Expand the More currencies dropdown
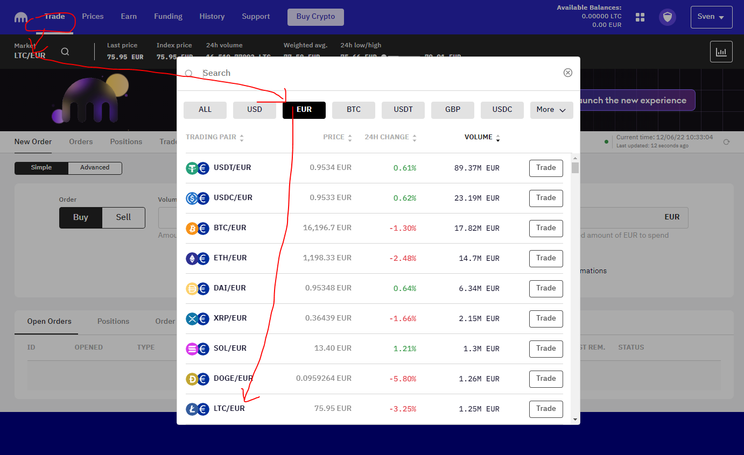The width and height of the screenshot is (744, 455). pos(552,110)
